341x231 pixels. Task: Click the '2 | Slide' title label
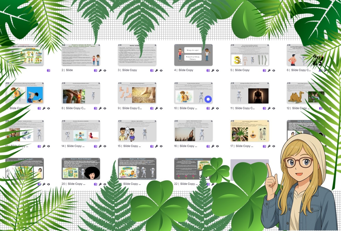coord(67,70)
